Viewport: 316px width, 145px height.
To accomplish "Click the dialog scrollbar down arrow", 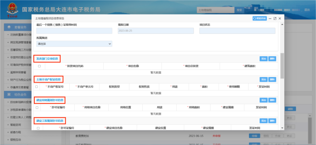I will 282,128.
